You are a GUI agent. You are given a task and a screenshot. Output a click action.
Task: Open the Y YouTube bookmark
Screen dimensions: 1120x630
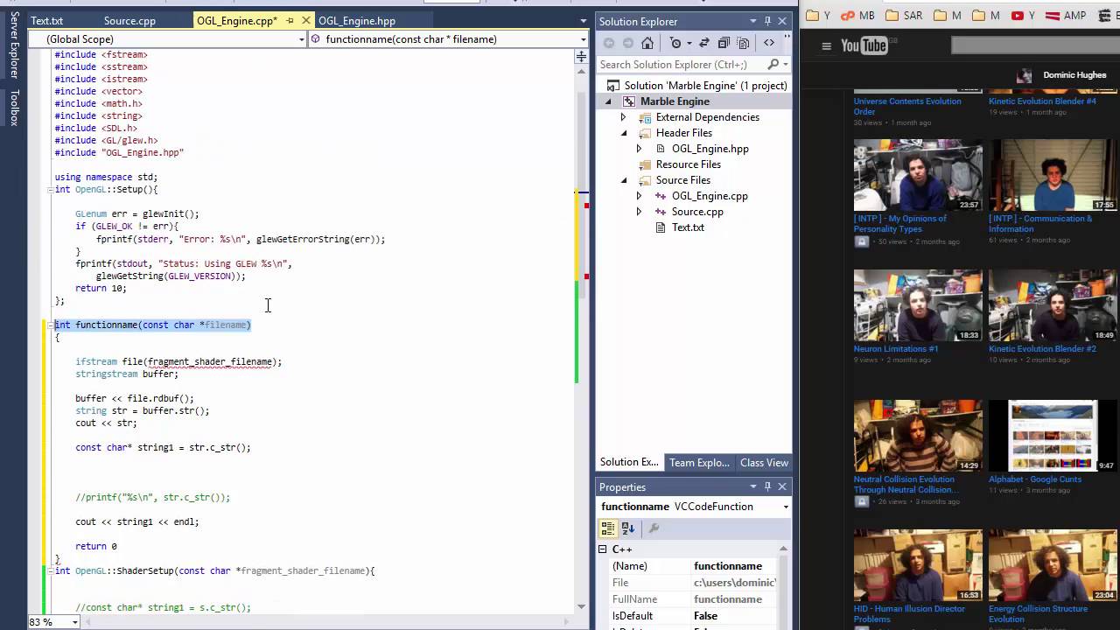click(x=1023, y=16)
